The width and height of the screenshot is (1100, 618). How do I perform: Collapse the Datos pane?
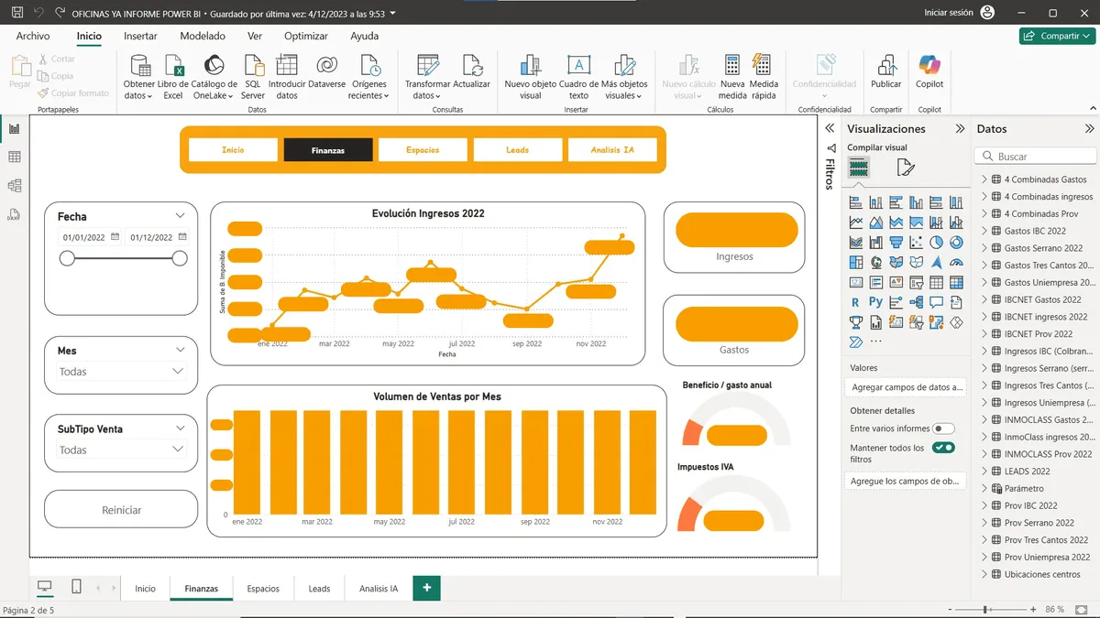point(1089,129)
